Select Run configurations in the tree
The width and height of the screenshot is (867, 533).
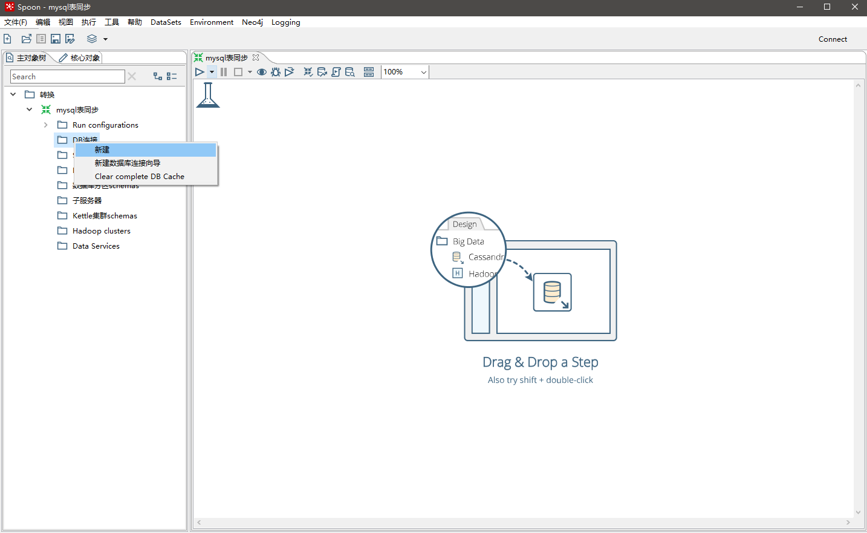105,125
